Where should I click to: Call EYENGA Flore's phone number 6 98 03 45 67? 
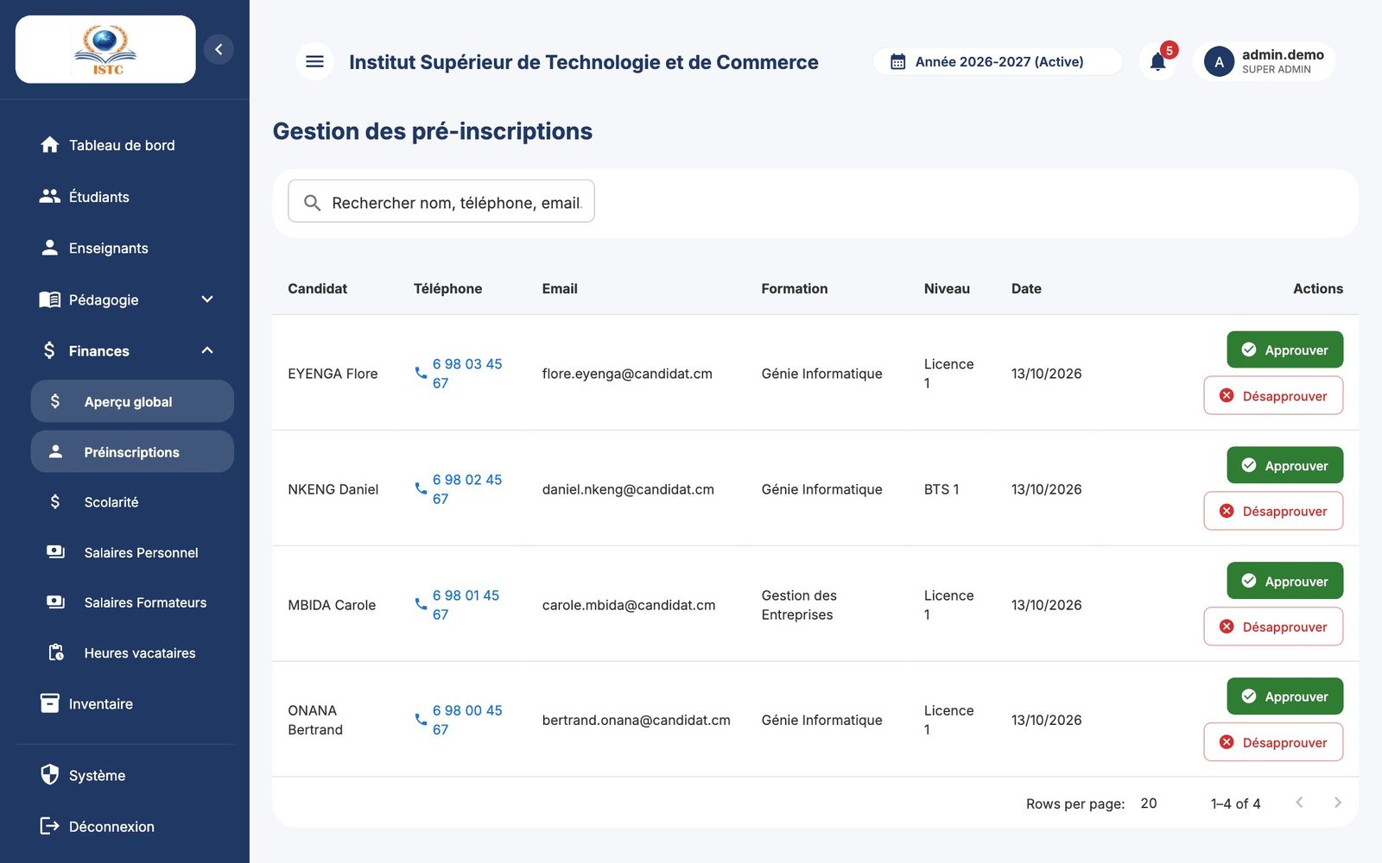tap(458, 374)
